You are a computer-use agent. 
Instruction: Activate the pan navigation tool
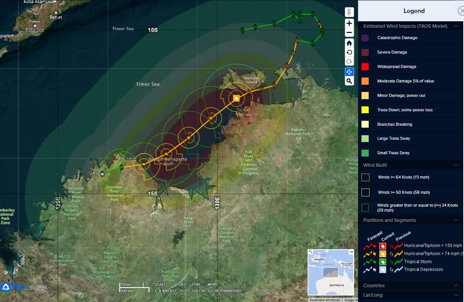[349, 71]
